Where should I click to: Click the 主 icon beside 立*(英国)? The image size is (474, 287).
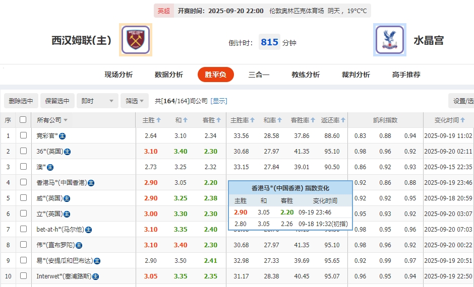click(x=67, y=214)
